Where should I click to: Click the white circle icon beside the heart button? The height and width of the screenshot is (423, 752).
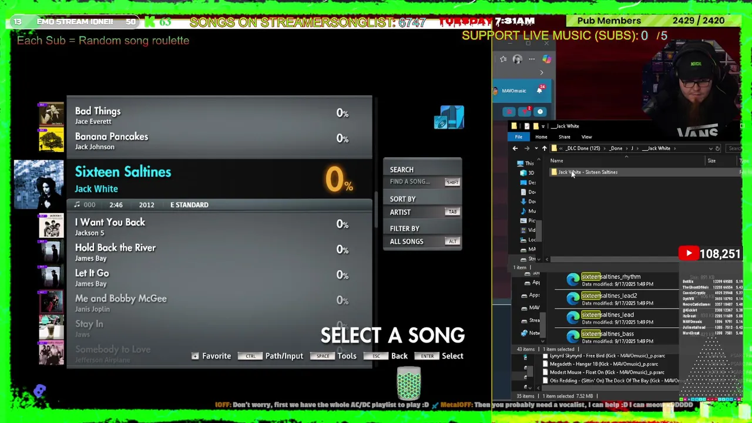540,112
